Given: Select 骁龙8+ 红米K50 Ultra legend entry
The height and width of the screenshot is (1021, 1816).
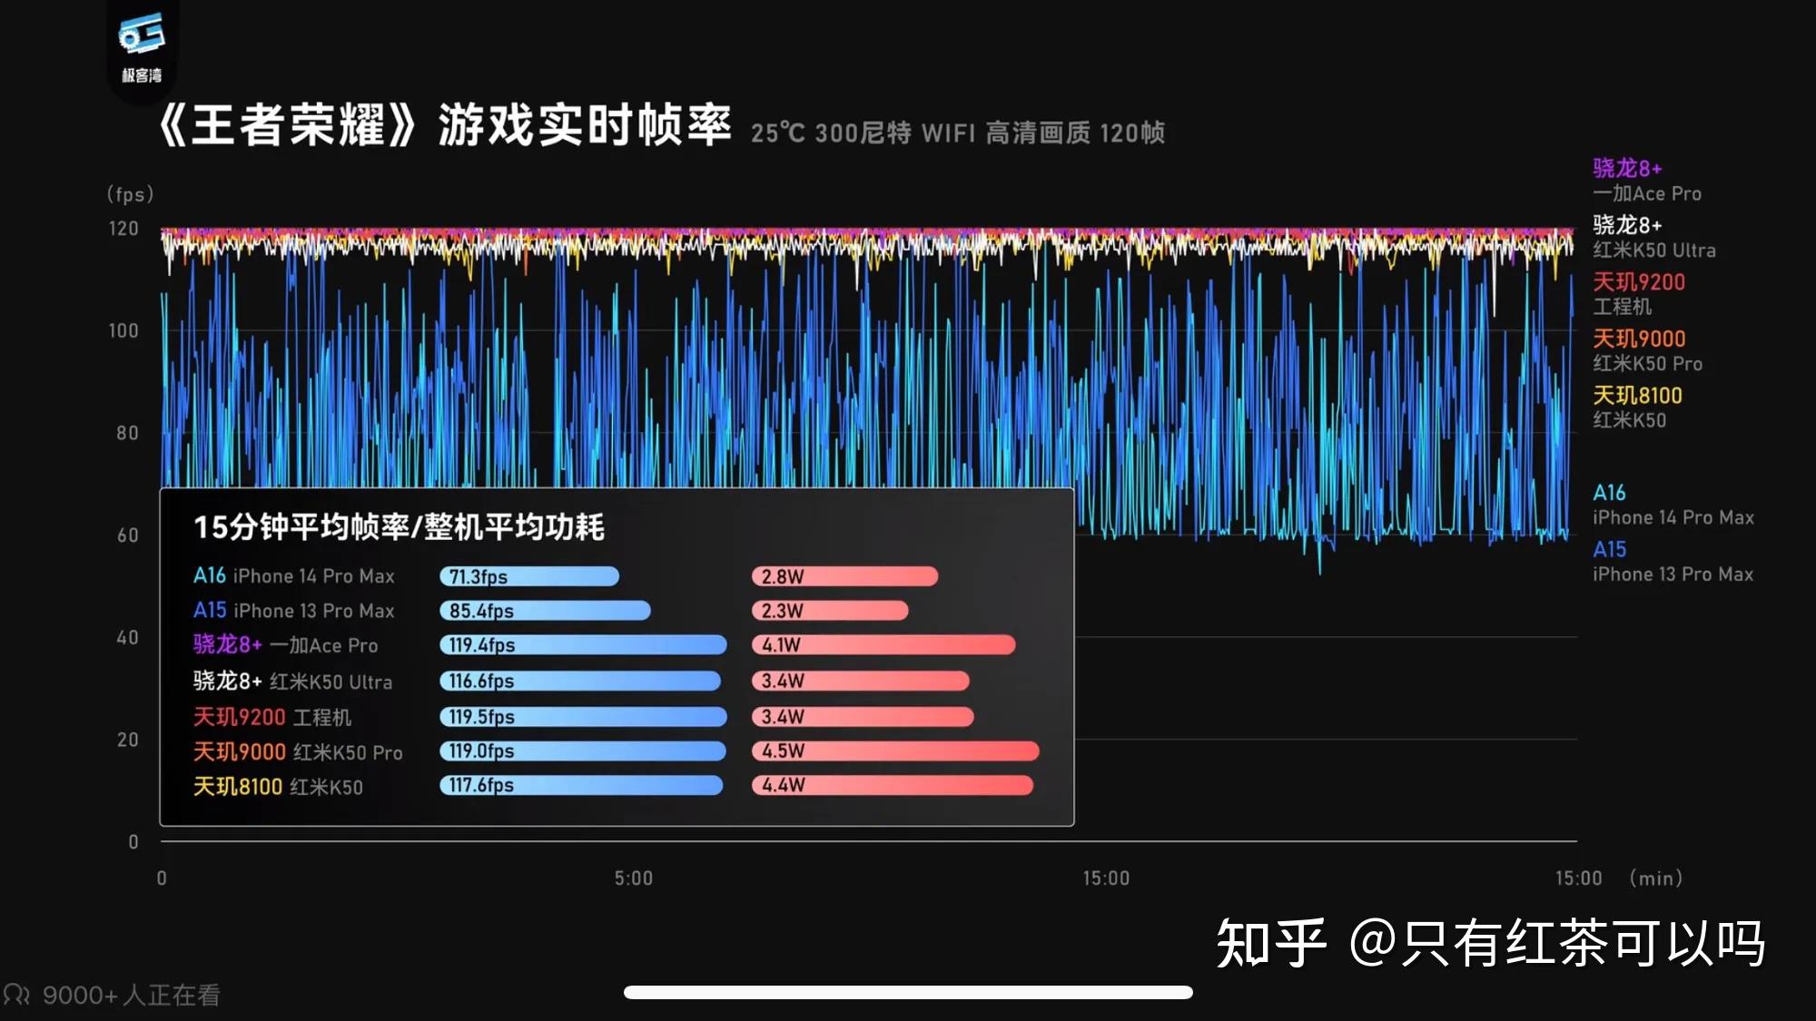Looking at the screenshot, I should pos(1653,237).
